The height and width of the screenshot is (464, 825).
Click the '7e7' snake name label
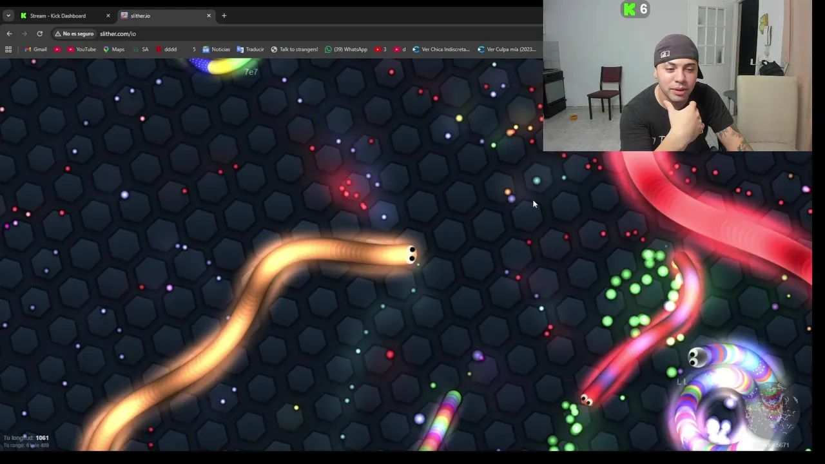pyautogui.click(x=251, y=72)
